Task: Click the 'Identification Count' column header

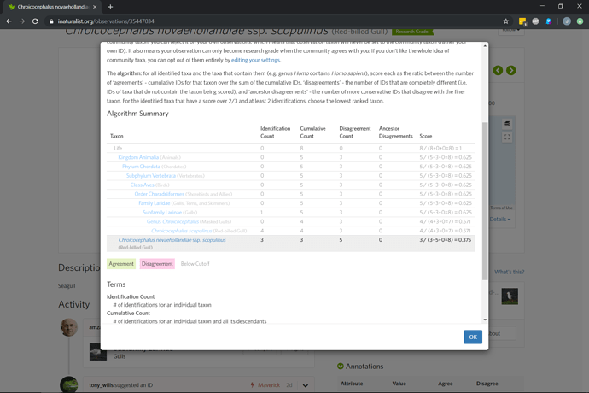Action: pos(276,132)
